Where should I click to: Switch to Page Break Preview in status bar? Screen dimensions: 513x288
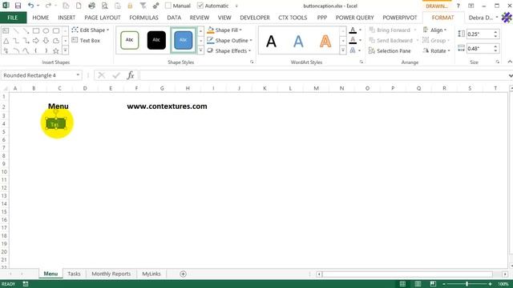(x=433, y=284)
